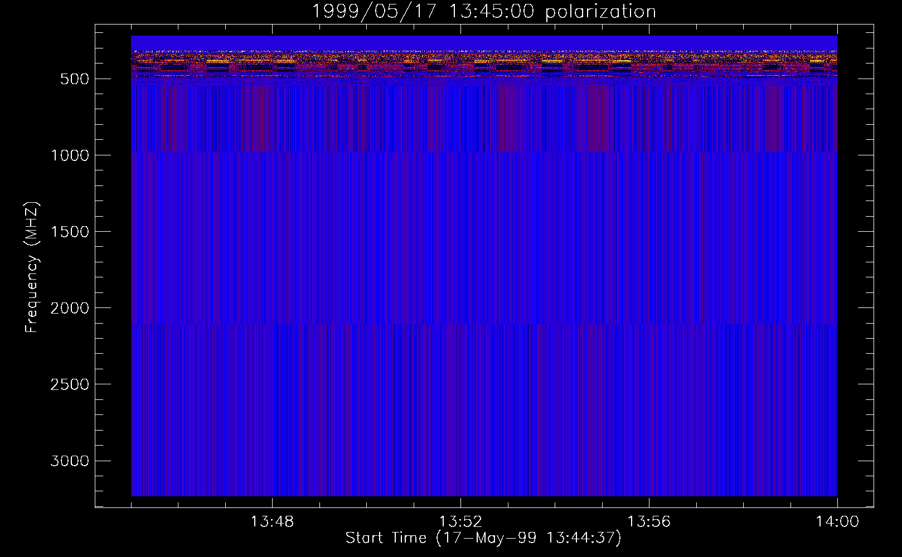Select the plot title '1999/05/17 13:45:00 polarization'
The image size is (902, 557).
tap(483, 12)
